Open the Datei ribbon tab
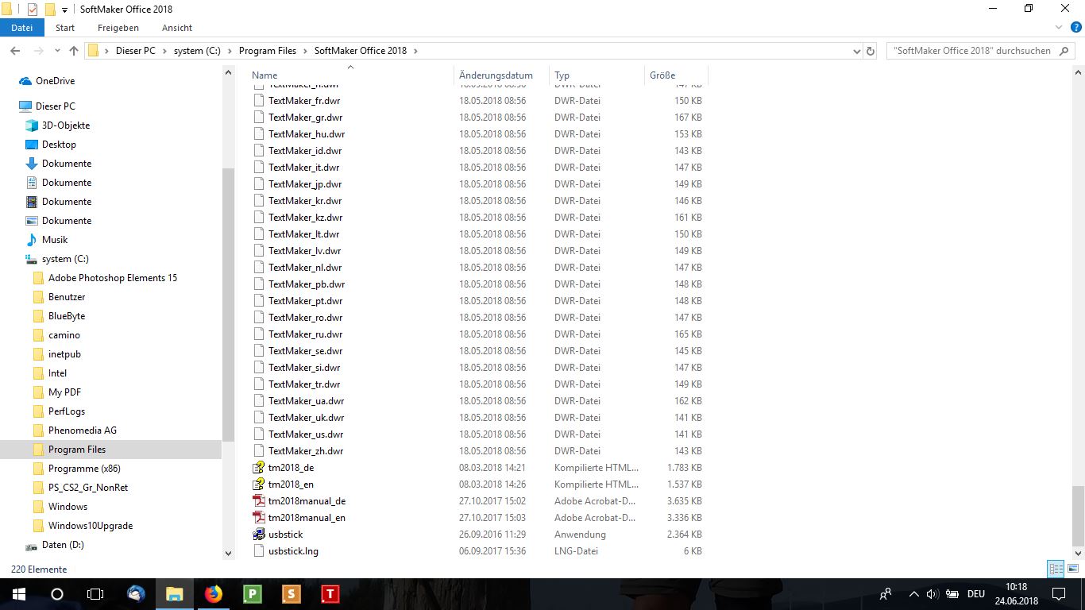The height and width of the screenshot is (610, 1085). [21, 28]
